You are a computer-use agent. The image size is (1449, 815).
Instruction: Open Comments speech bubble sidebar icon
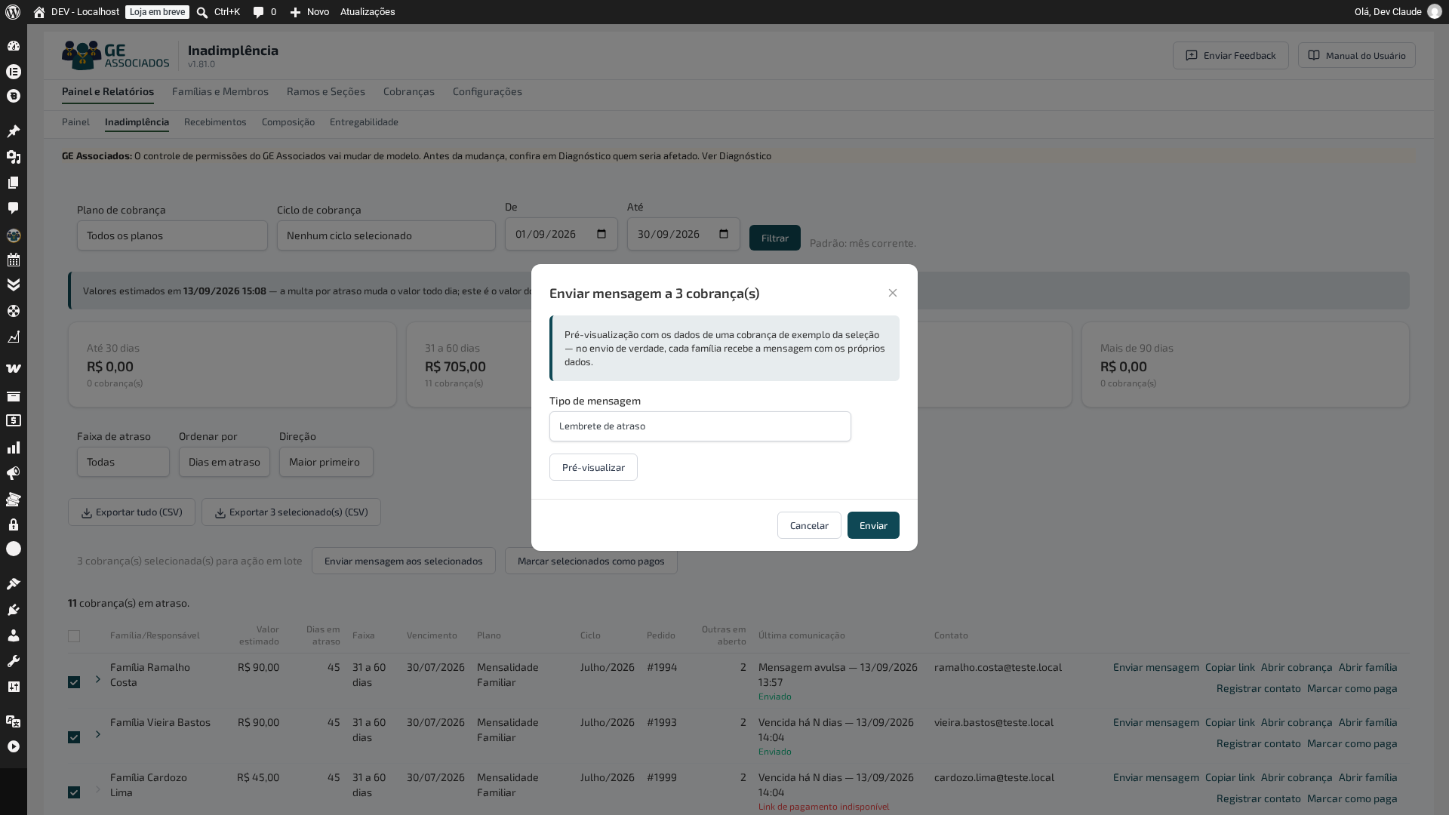coord(14,208)
